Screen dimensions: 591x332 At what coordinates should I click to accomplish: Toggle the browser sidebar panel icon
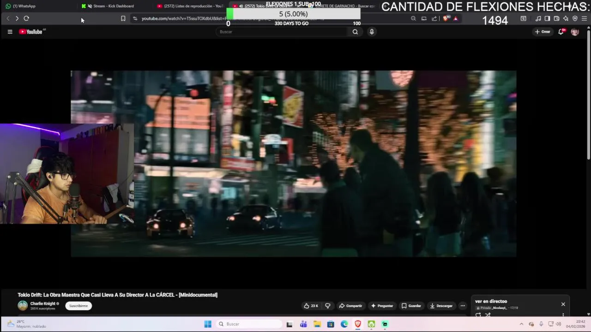click(547, 18)
